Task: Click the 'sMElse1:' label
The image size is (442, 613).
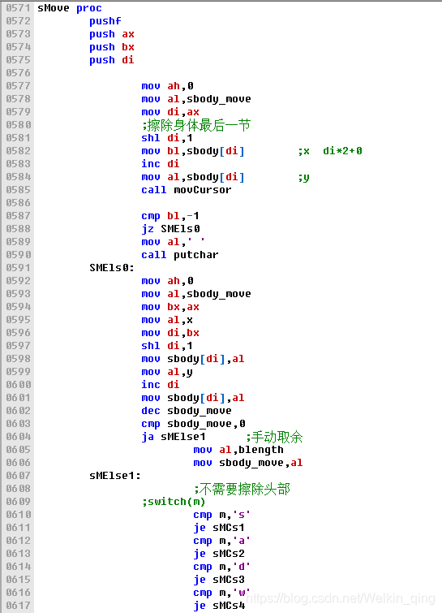Action: (x=115, y=476)
